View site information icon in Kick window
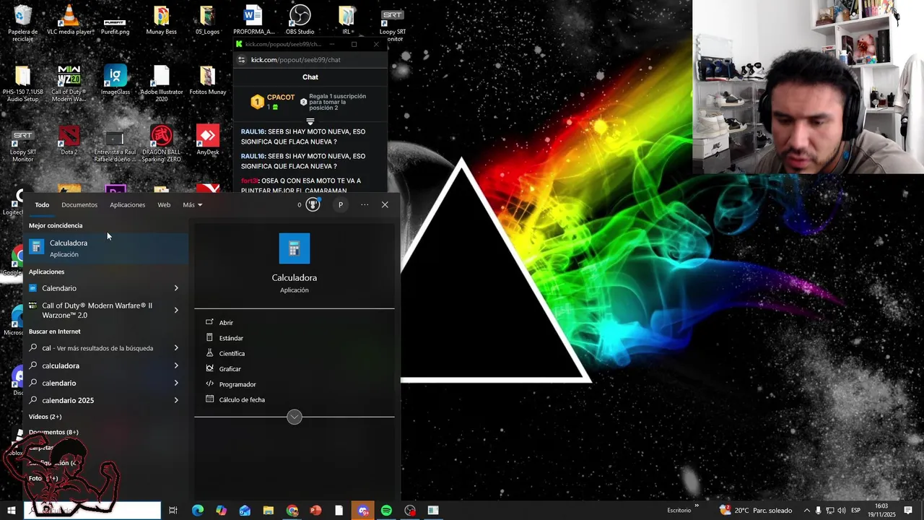The height and width of the screenshot is (520, 924). [242, 60]
